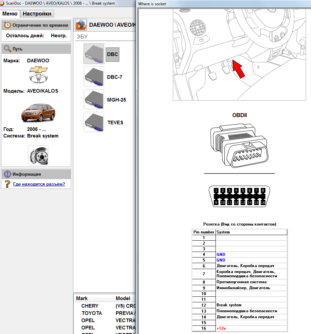Click the DAEWOO \ AVEO/K breadcrumb path text
Viewport: 311px width, 334px height.
pos(112,25)
